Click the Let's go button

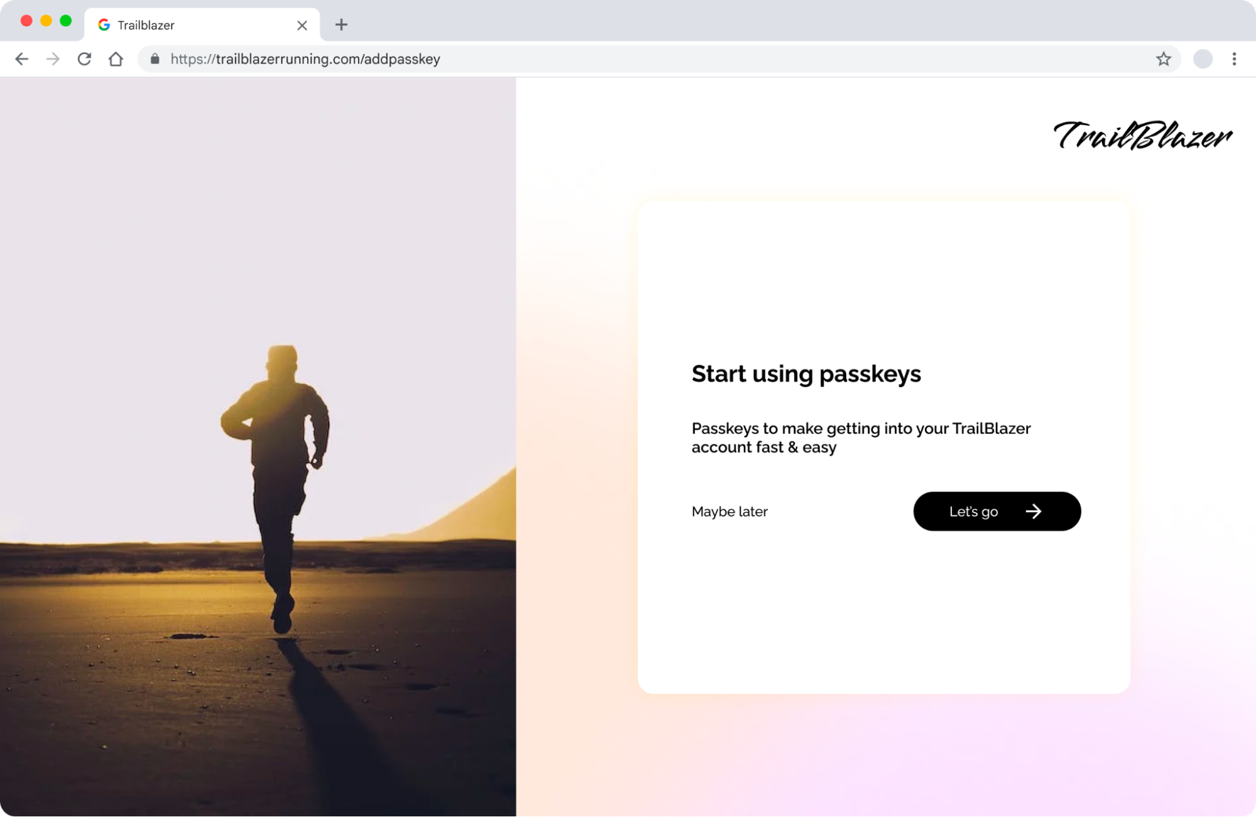coord(996,511)
